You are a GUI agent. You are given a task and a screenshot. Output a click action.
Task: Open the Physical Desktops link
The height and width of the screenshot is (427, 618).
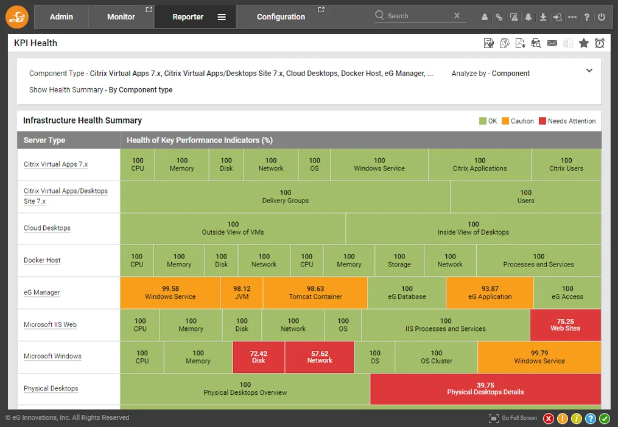51,389
